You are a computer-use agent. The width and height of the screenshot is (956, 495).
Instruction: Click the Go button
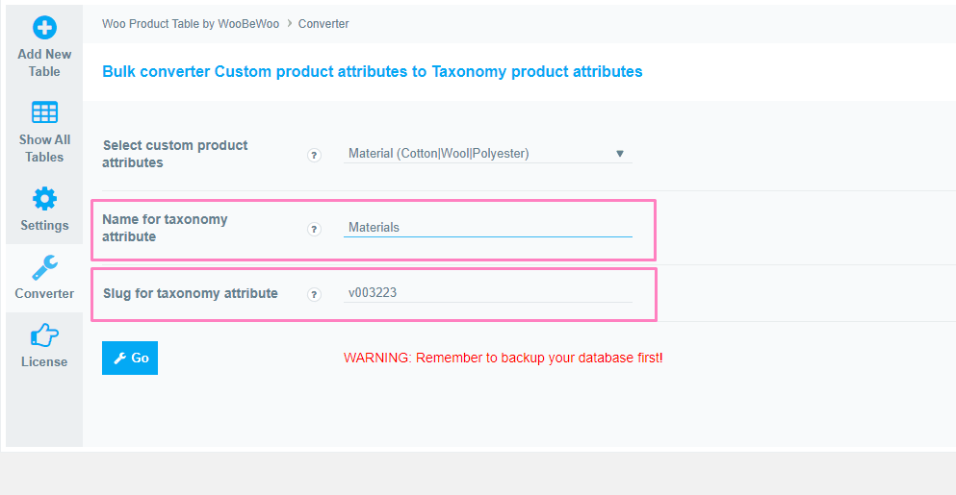click(x=130, y=358)
